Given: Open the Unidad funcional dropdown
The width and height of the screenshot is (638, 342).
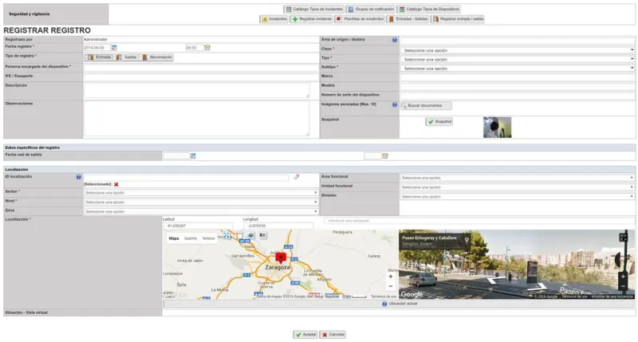Looking at the screenshot, I should click(518, 187).
